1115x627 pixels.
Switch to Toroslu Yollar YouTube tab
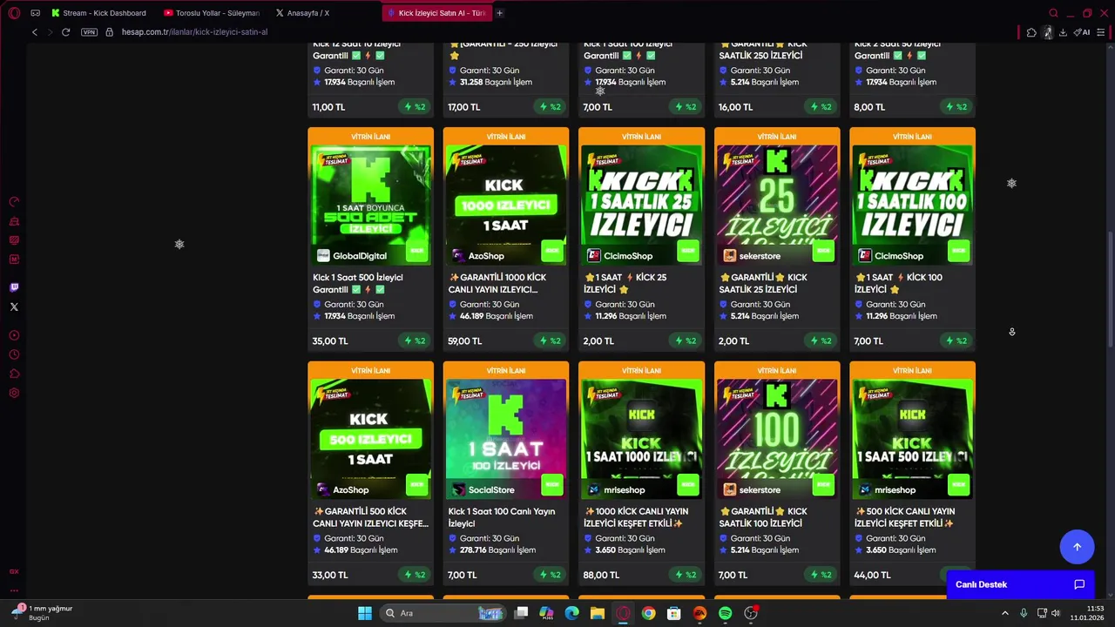click(213, 13)
